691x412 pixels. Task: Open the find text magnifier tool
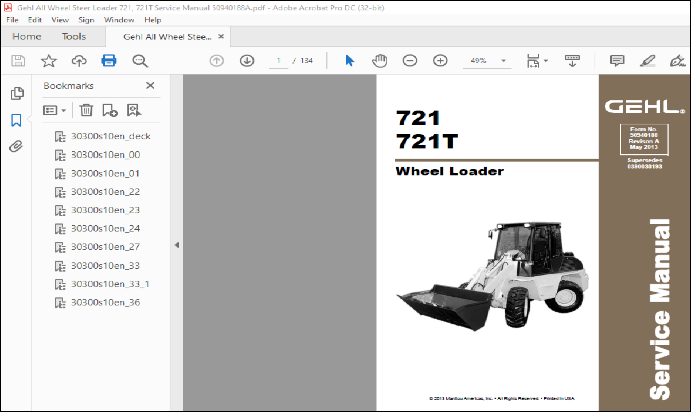[140, 61]
